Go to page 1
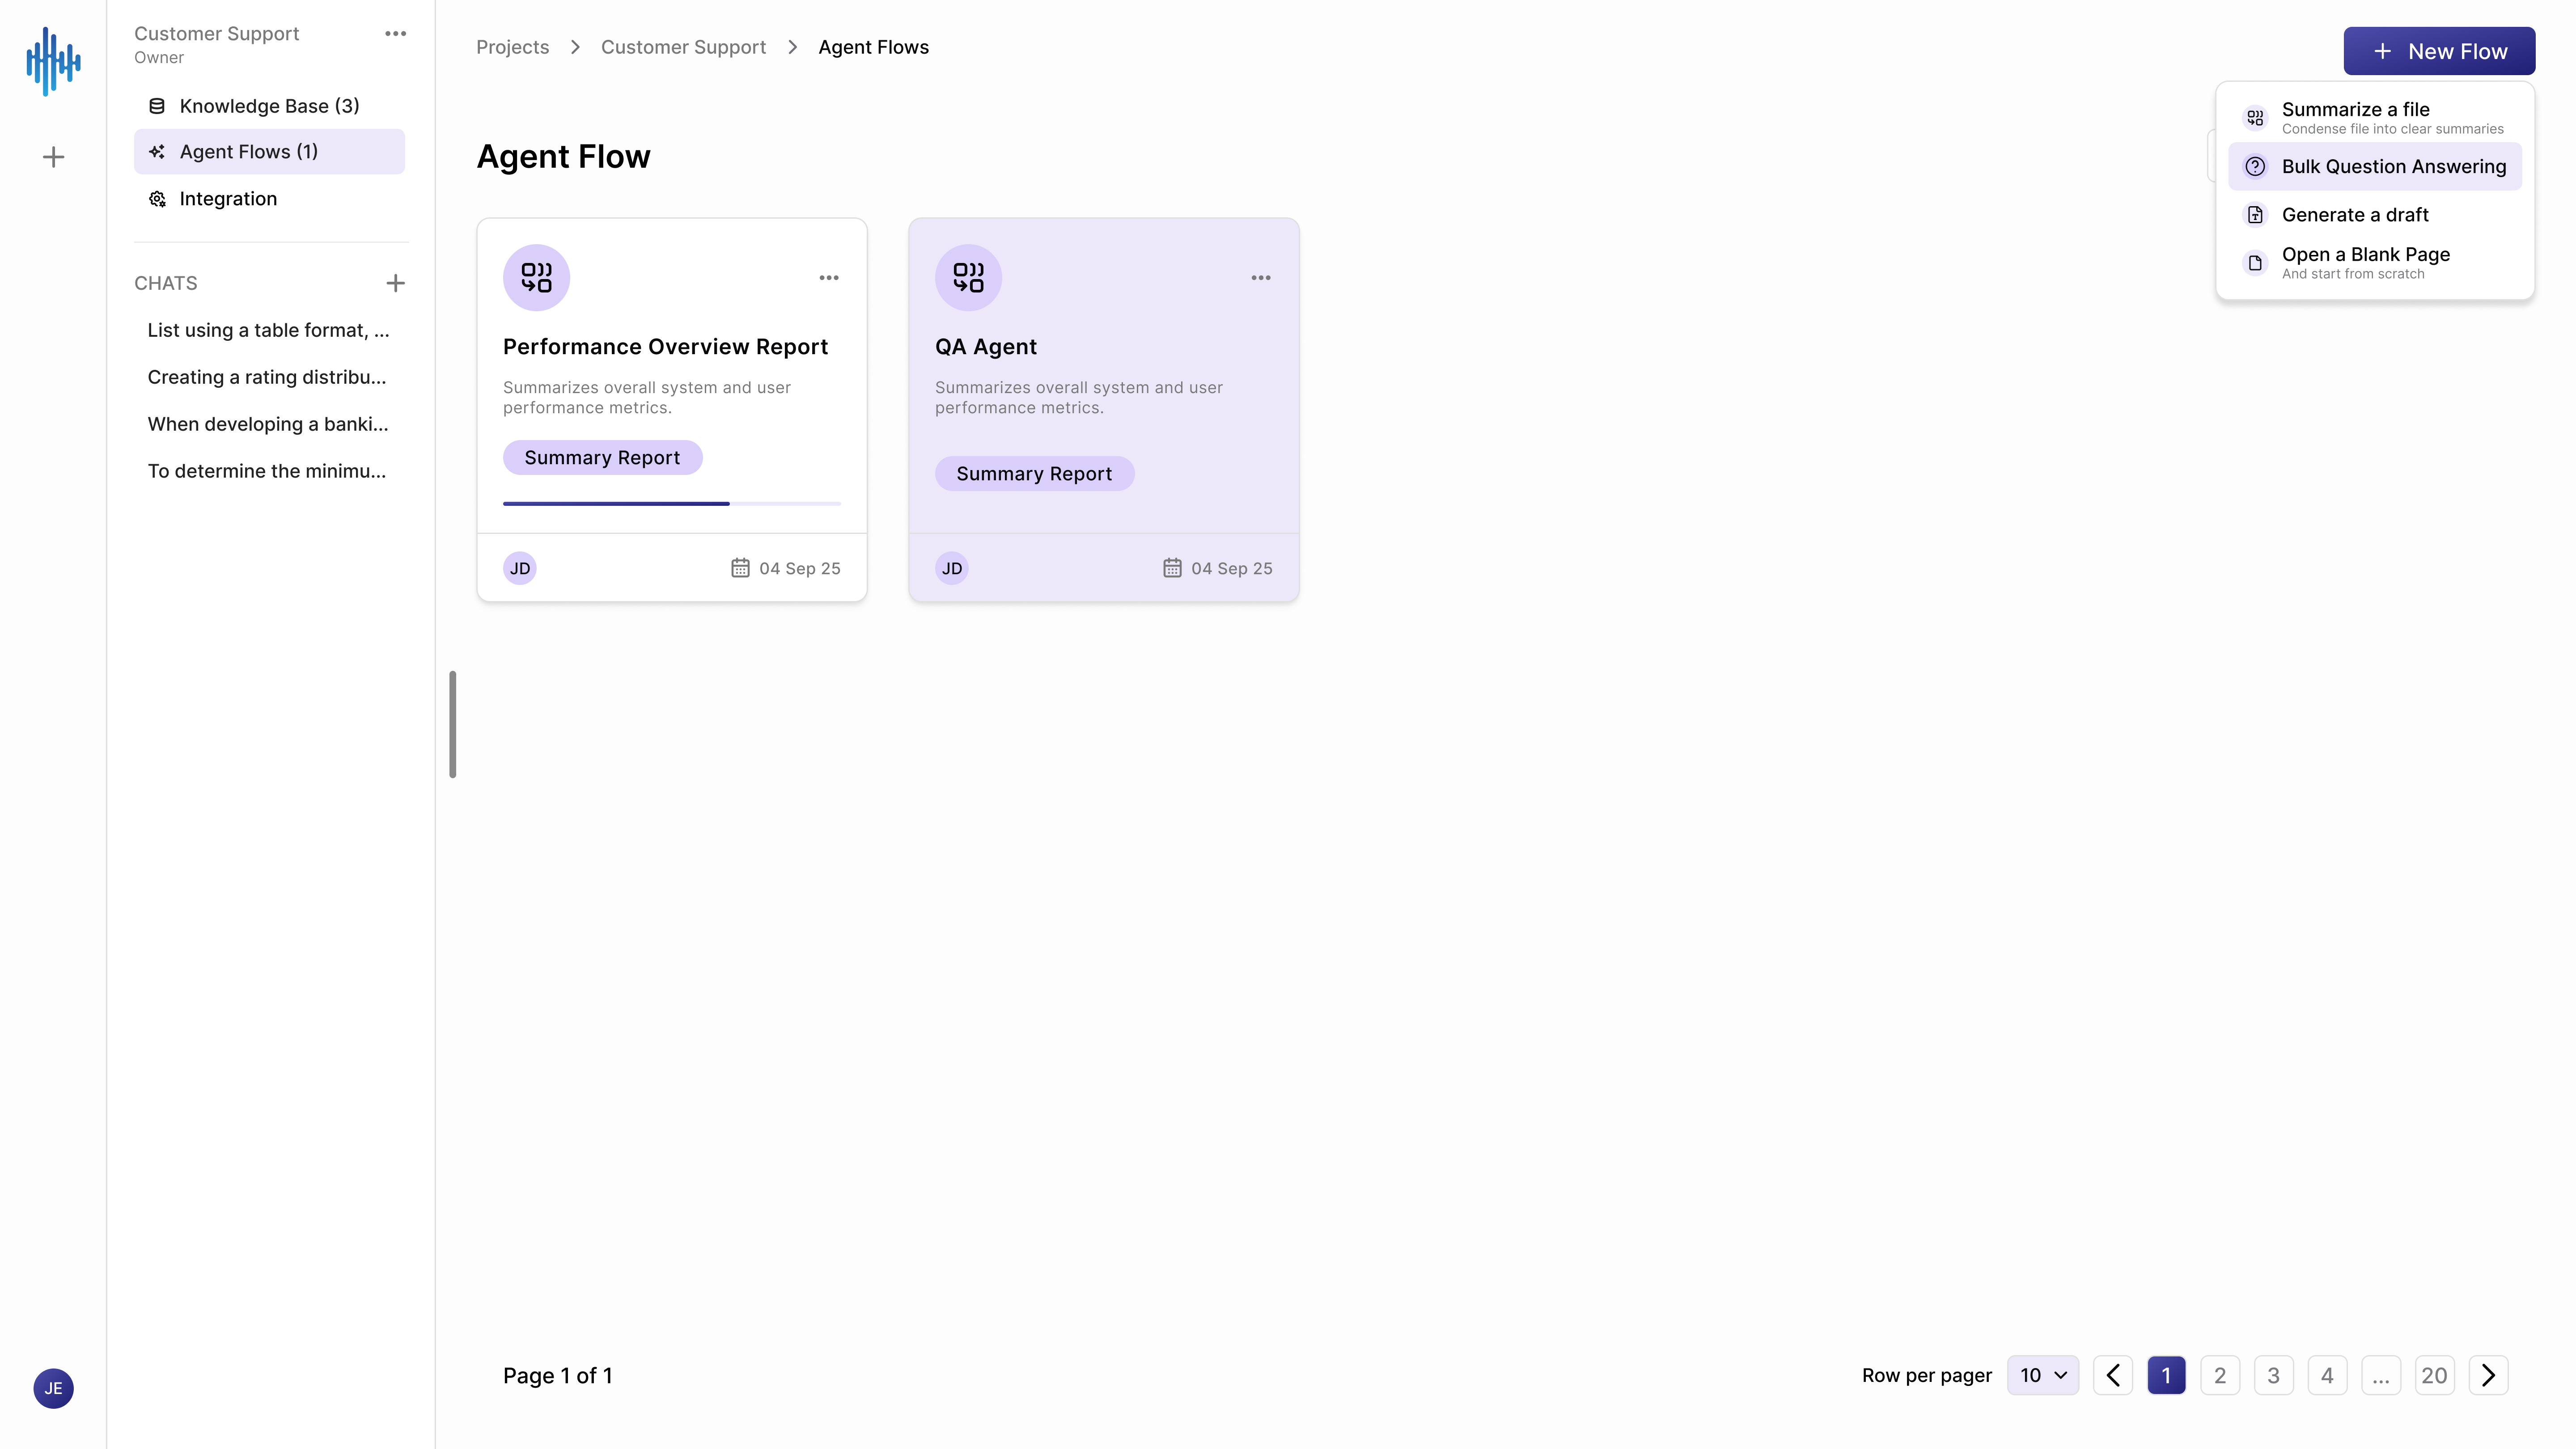The image size is (2576, 1449). 2166,1376
